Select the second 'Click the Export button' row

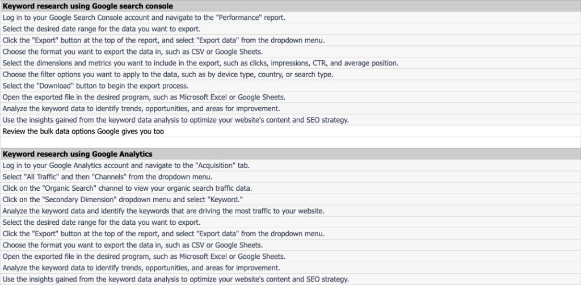290,233
